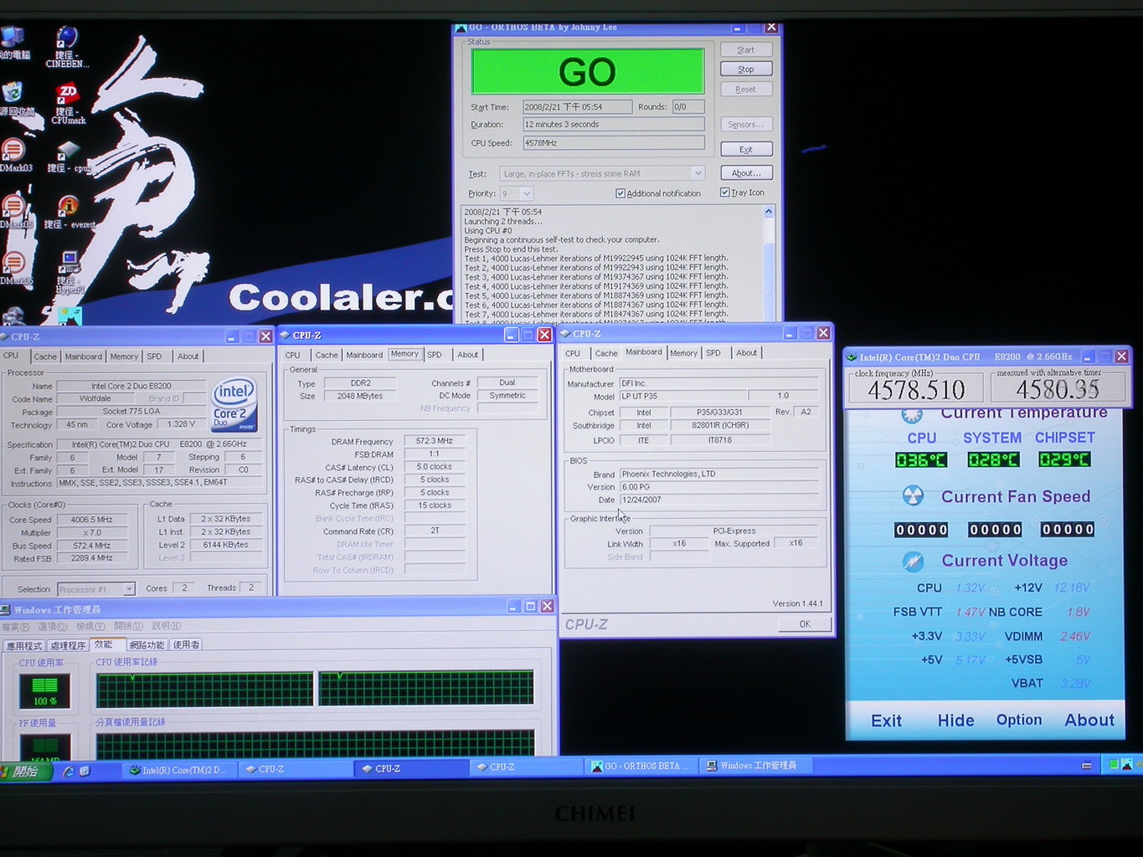The height and width of the screenshot is (857, 1143).
Task: Open the 檔案(F) menu in Task Manager
Action: coord(15,627)
